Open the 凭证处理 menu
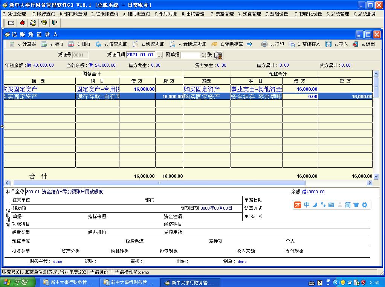Screen dimensions: 385x287 (x=15, y=14)
